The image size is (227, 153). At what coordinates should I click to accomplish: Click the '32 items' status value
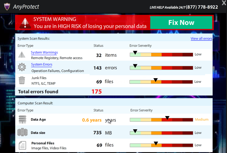(x=106, y=55)
